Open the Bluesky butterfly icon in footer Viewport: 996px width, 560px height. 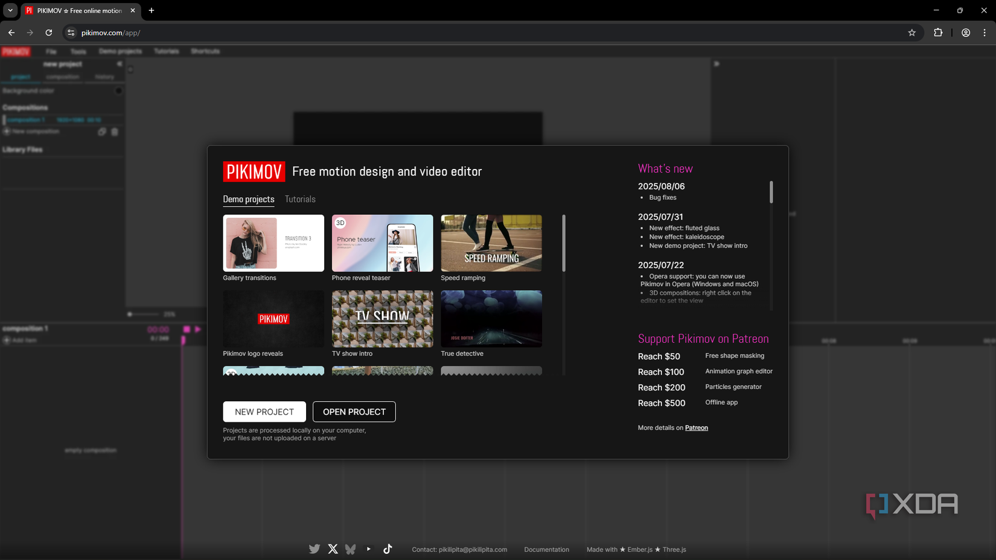coord(350,549)
